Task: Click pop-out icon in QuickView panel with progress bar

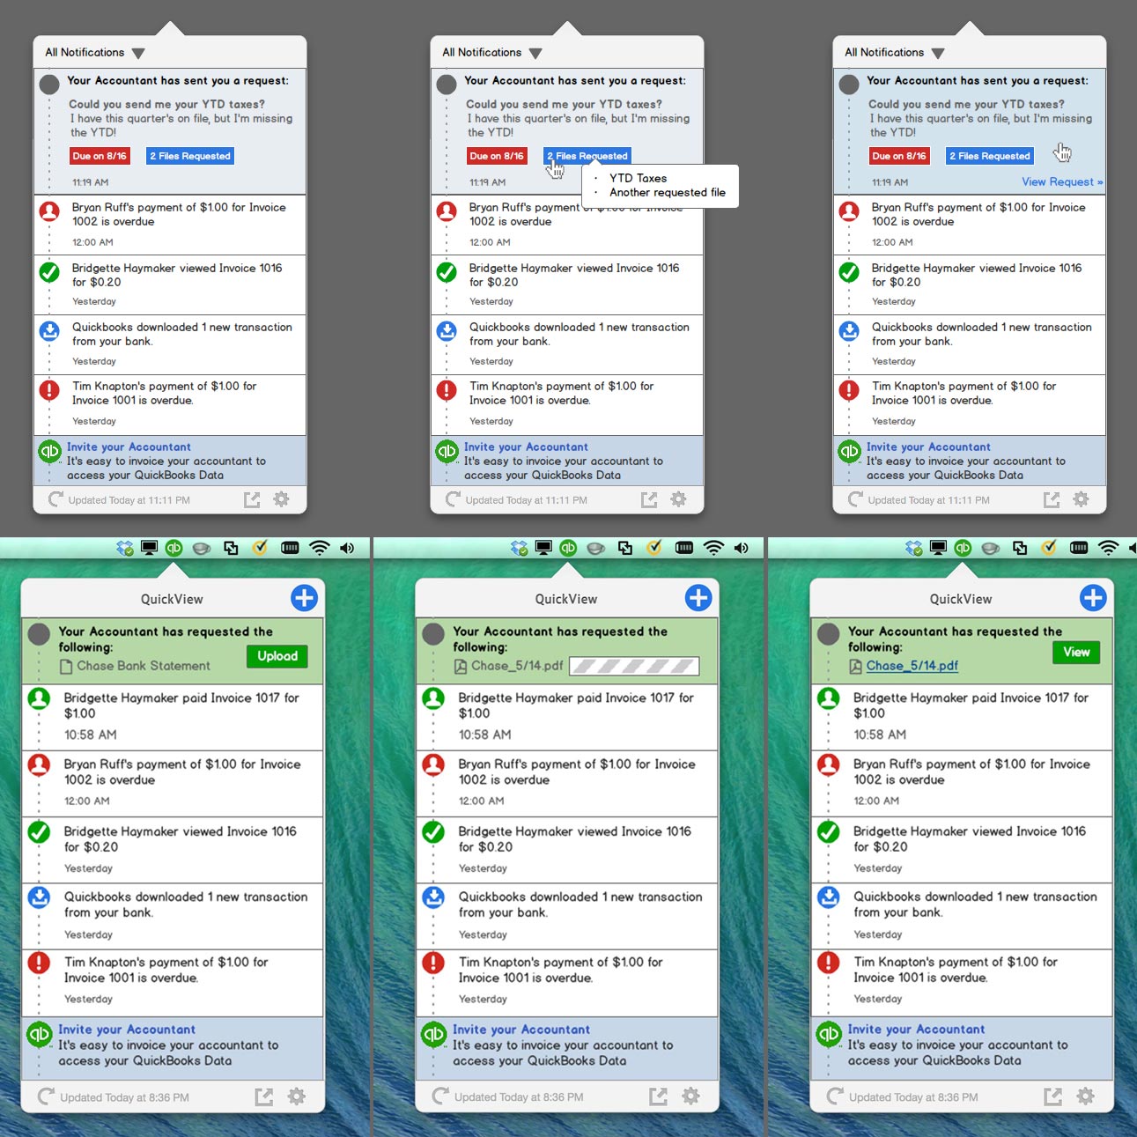Action: tap(658, 1096)
